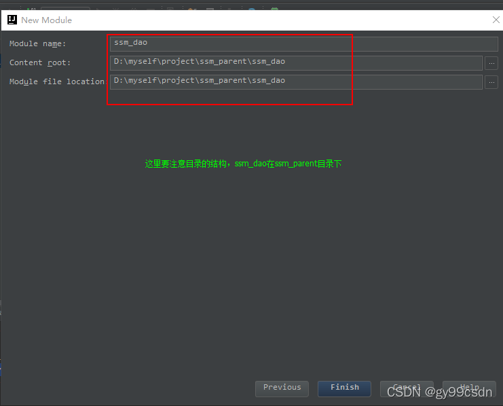Image resolution: width=503 pixels, height=406 pixels.
Task: Click the IntelliJ IDEA logo in title bar
Action: [x=12, y=20]
